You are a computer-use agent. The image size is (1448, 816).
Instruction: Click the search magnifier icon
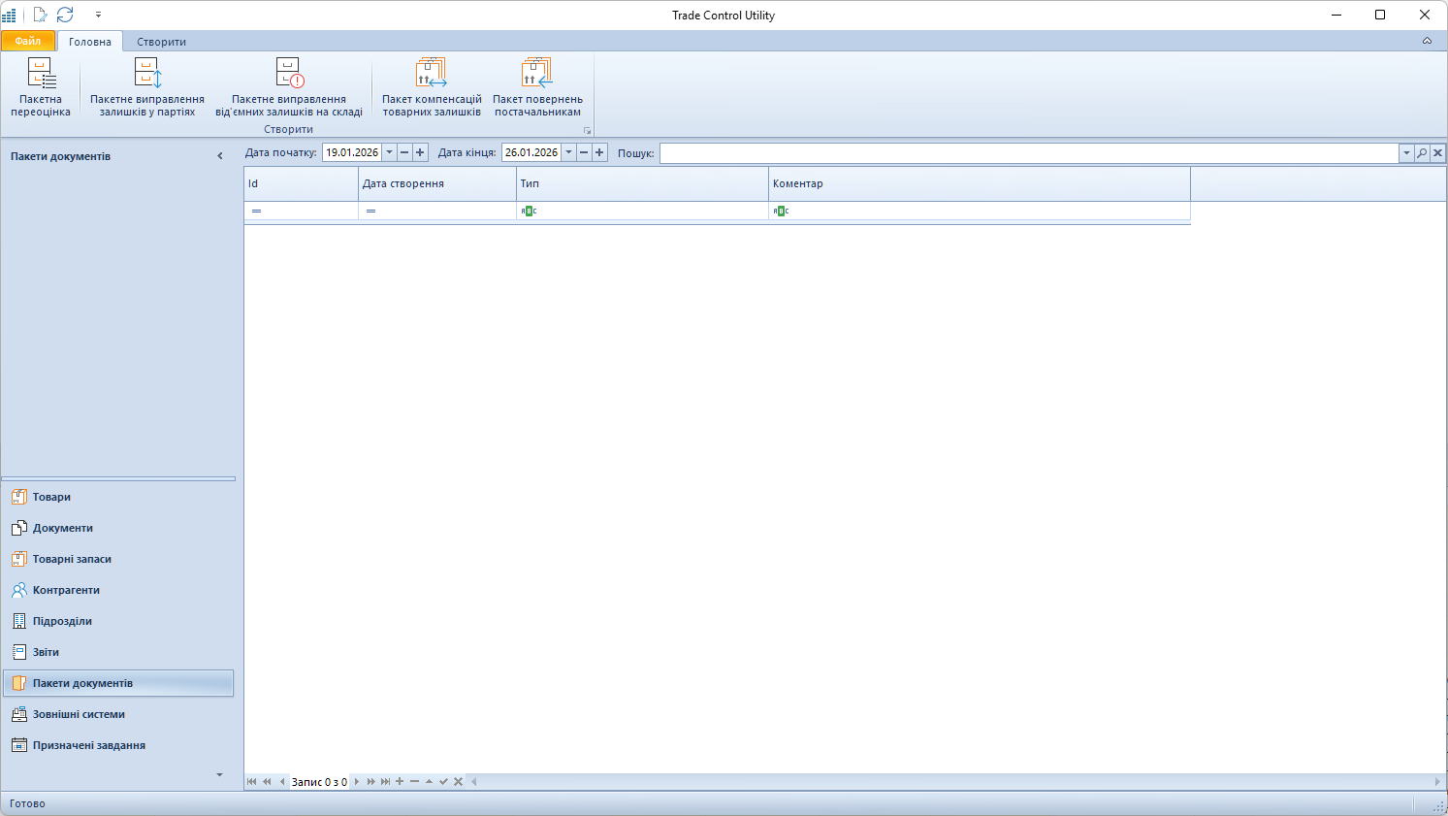[x=1422, y=153]
